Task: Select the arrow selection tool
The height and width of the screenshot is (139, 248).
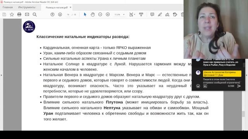Action: (85, 15)
